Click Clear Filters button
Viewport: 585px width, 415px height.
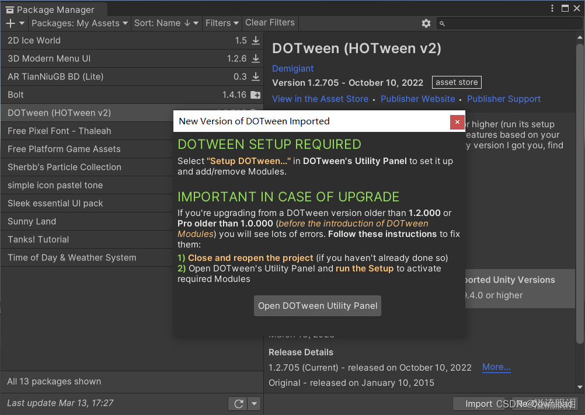coord(270,23)
